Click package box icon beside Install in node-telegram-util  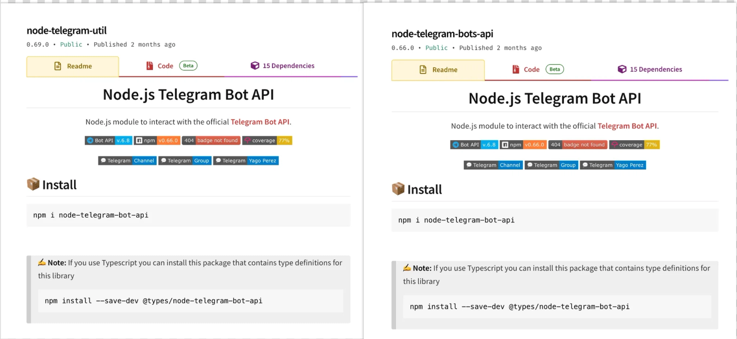coord(33,184)
